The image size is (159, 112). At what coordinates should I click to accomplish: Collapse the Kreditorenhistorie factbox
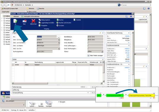[129, 64]
